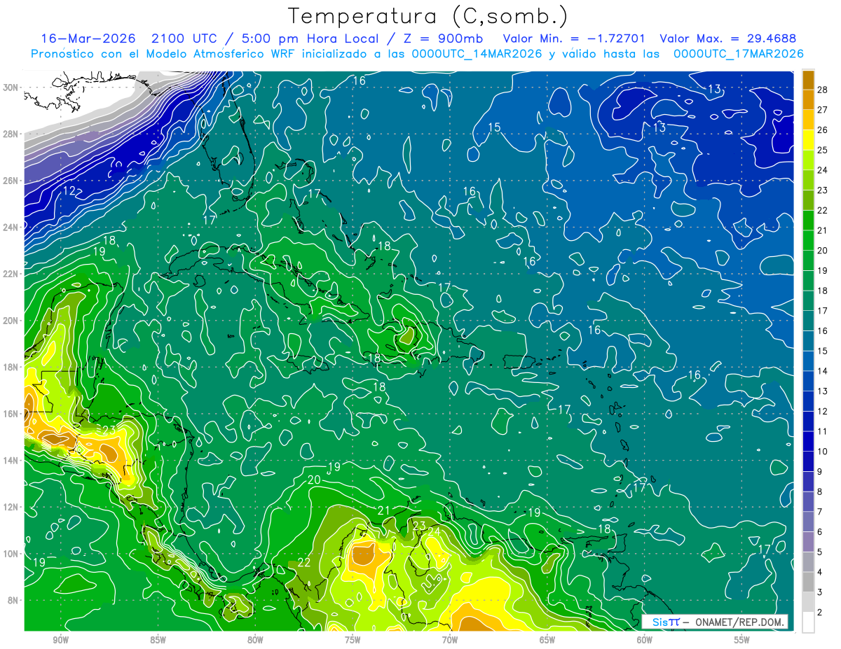Pick the purple colorbar segment between 5 and 6

point(808,542)
